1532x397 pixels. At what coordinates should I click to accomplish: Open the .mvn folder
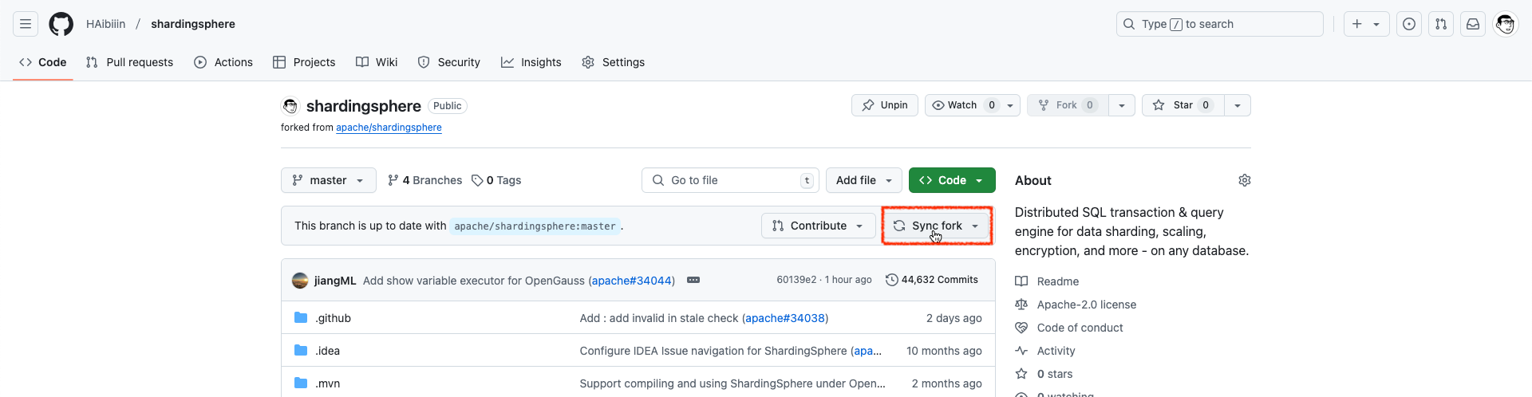tap(327, 383)
